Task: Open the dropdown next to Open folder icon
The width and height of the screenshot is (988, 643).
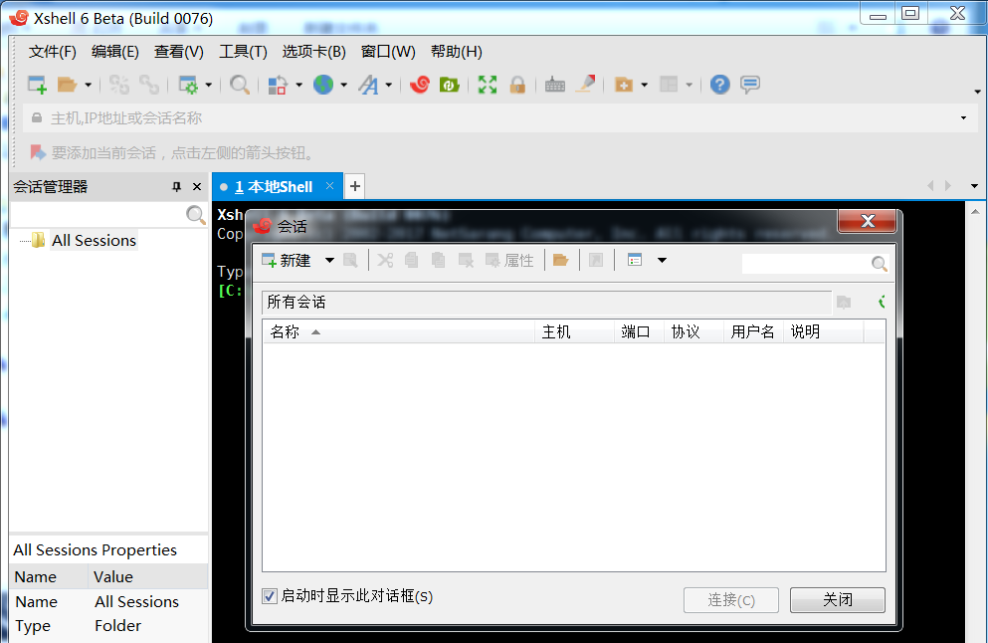Action: tap(89, 85)
